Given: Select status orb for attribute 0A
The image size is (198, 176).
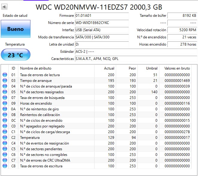Looking at the screenshot, I should [5, 109].
